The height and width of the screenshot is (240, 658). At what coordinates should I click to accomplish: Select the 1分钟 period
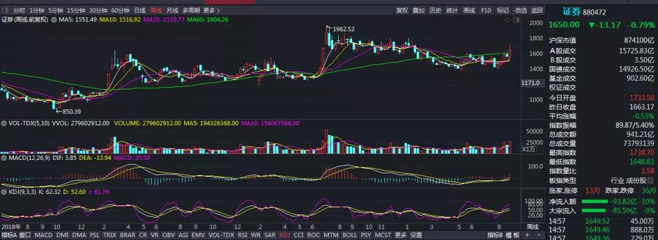coord(37,10)
